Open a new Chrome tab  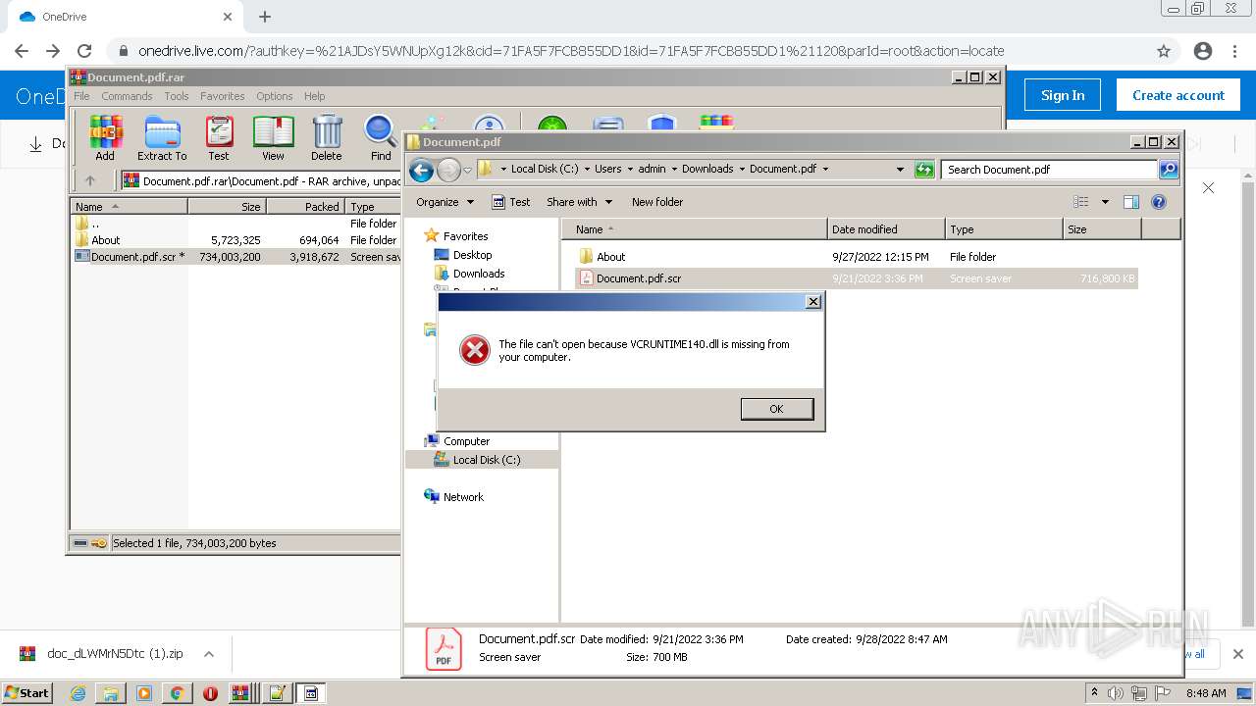coord(265,17)
